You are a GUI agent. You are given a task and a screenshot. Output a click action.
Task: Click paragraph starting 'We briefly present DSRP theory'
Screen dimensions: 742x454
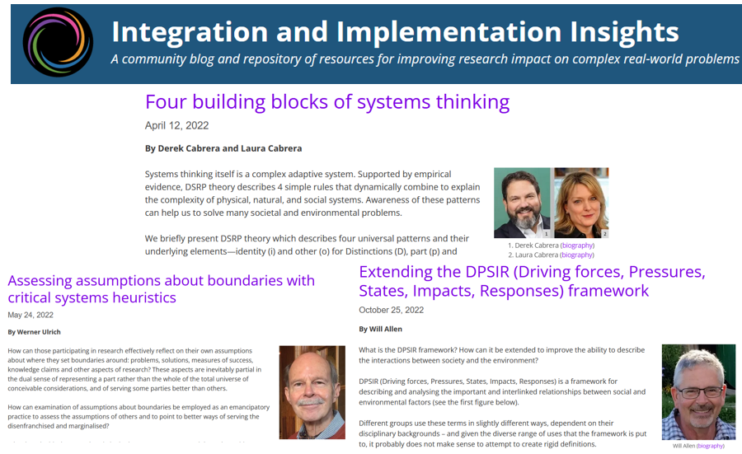(307, 245)
